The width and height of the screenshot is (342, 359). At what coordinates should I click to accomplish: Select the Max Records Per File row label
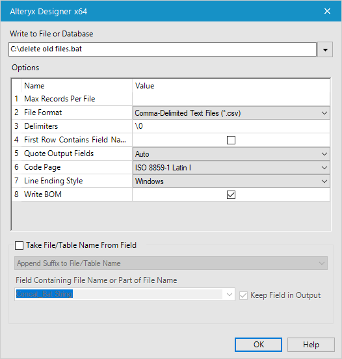(60, 99)
